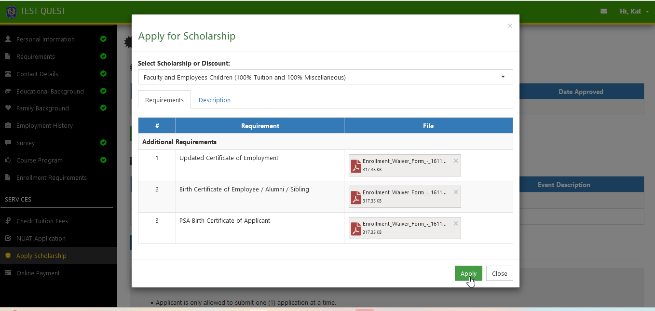
Task: Click the heart icon beside Family Background
Action: pyautogui.click(x=8, y=108)
